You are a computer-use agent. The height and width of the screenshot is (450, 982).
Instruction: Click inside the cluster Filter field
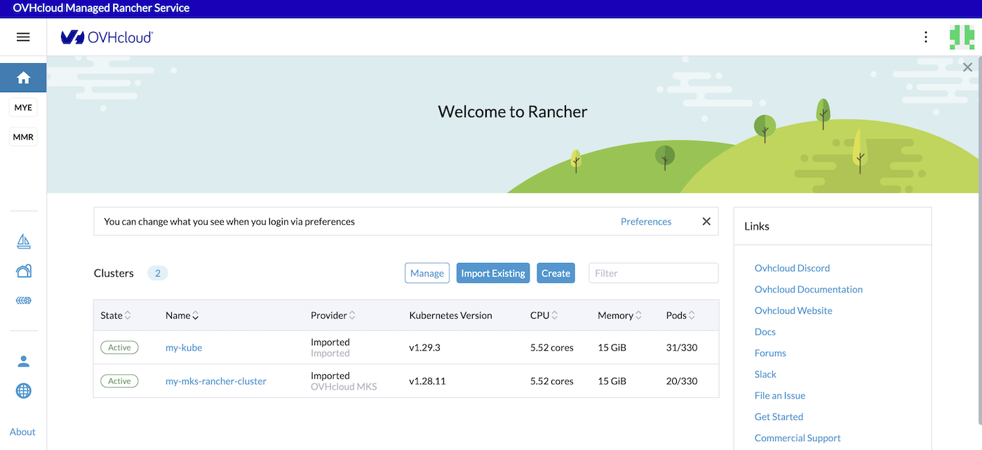click(x=652, y=273)
